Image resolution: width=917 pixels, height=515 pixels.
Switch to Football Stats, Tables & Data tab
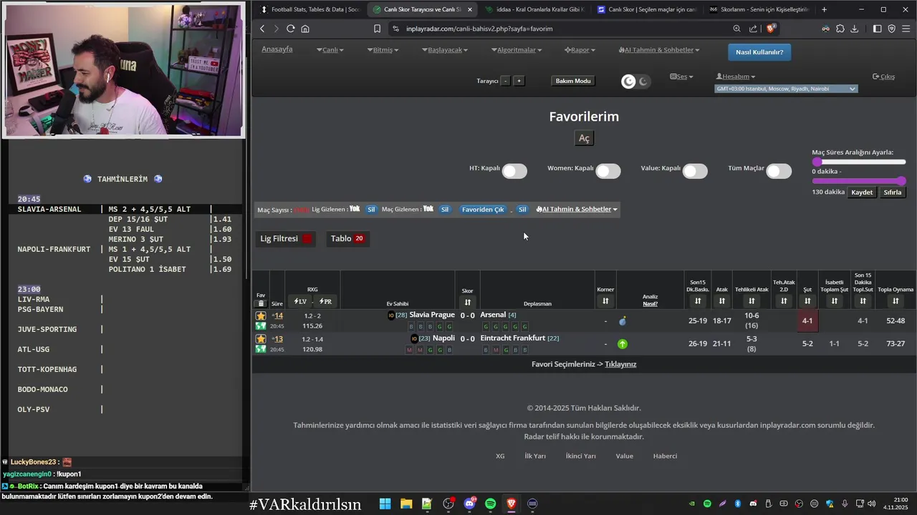(311, 9)
